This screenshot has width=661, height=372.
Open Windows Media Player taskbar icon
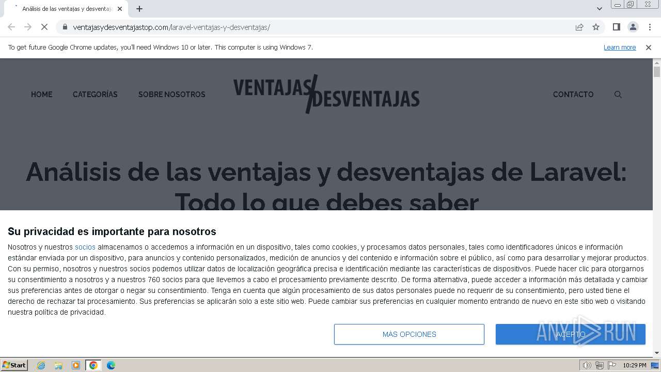(76, 365)
